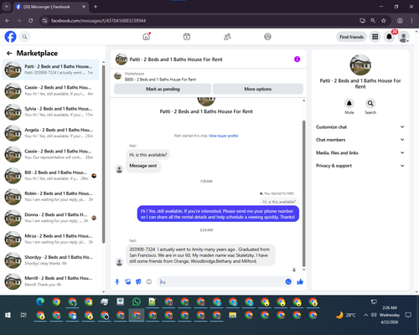Go to the Facebook Home icon

147,37
